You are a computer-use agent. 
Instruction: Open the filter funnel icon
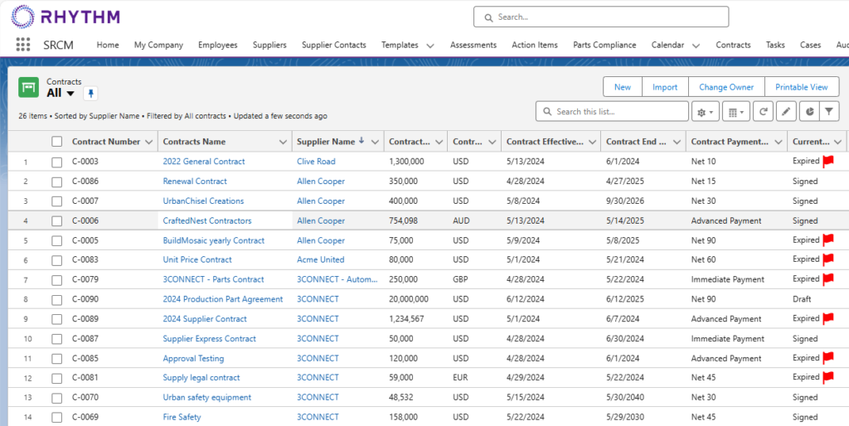tap(827, 112)
